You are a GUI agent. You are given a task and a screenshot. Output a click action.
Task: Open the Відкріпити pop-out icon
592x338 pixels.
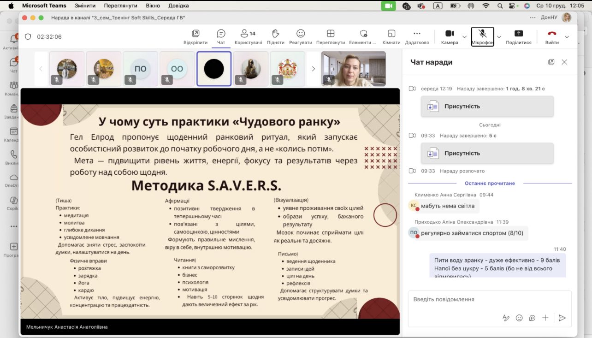coord(195,34)
